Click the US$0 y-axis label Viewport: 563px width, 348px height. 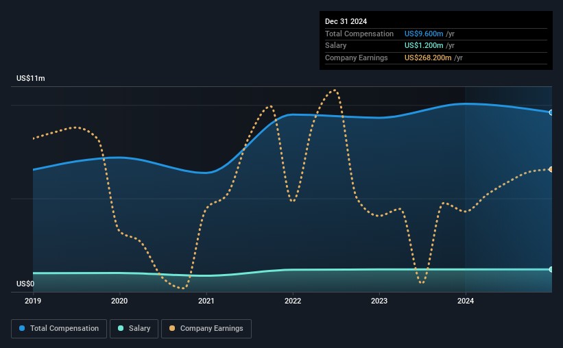25,284
